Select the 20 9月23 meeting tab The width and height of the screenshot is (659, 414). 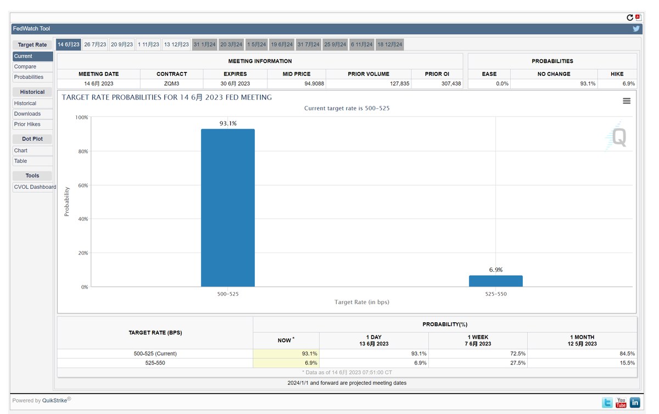tap(121, 44)
